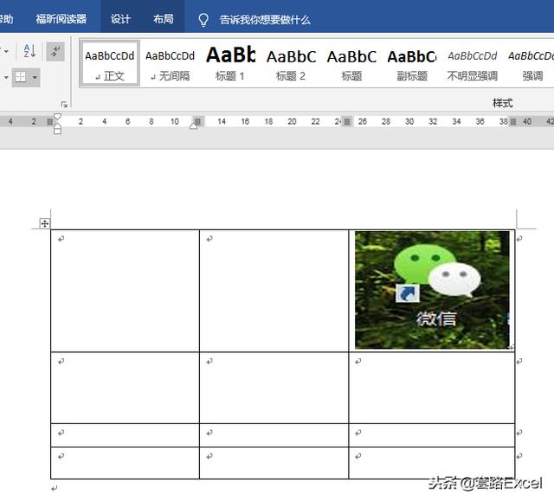Click the empty top-left table cell

coord(125,290)
